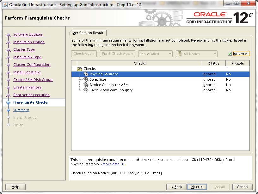Screen dimensions: 258x194
Task: Open the Show Failed dropdown
Action: coord(155,54)
